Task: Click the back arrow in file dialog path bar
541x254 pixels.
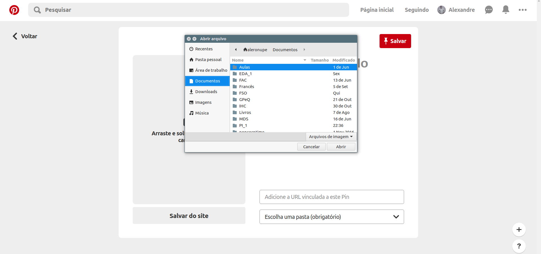Action: 236,50
